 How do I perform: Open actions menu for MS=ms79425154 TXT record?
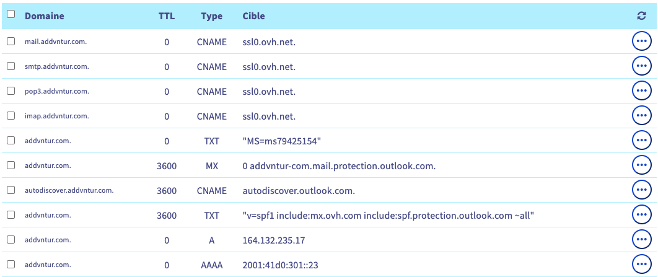click(641, 141)
